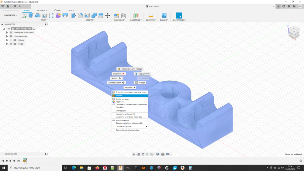Open Apparence color wheel menu entry
Viewport: 304px width, 171px height.
120,102
